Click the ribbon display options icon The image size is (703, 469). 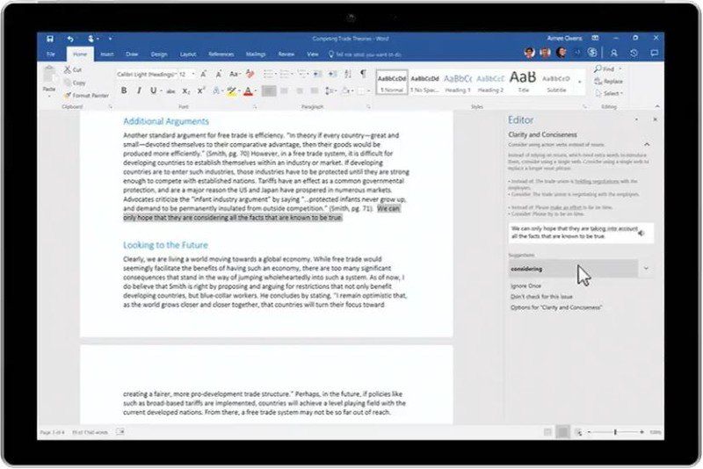(595, 38)
